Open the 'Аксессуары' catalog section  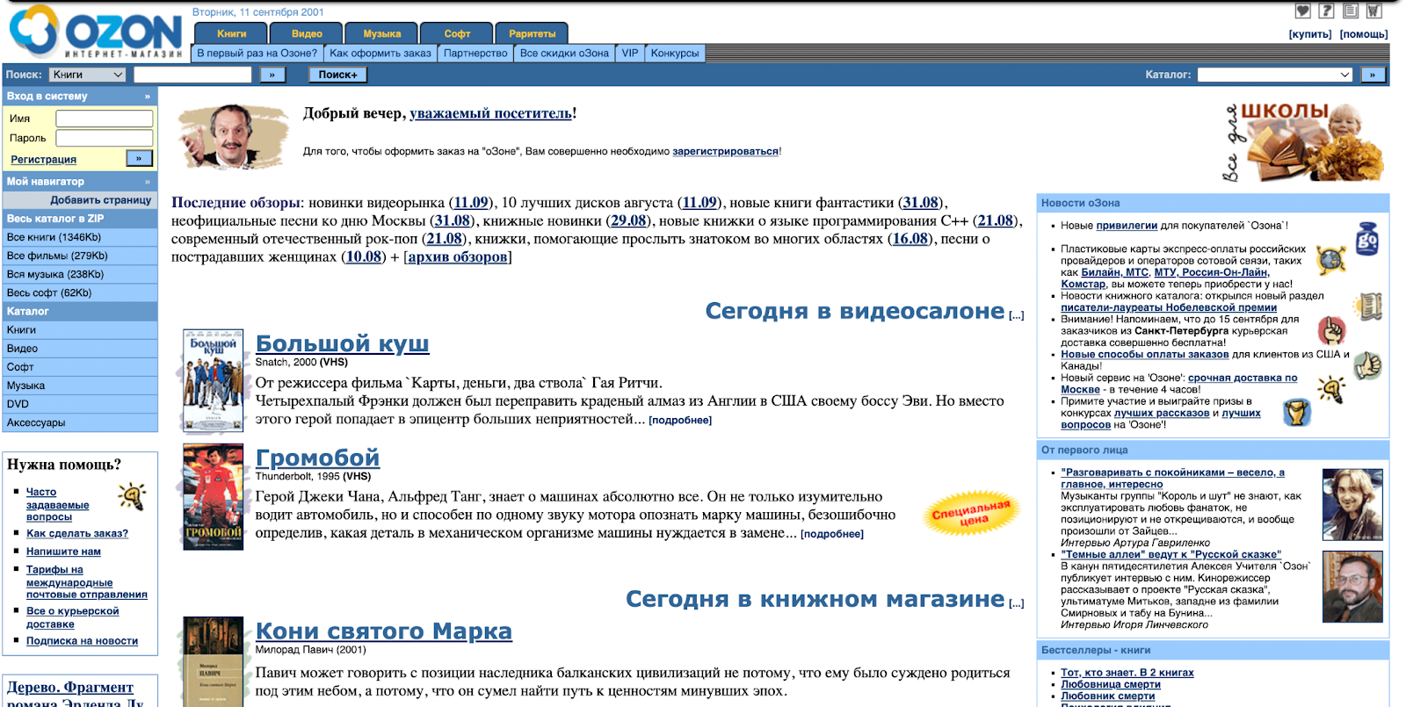tap(80, 422)
